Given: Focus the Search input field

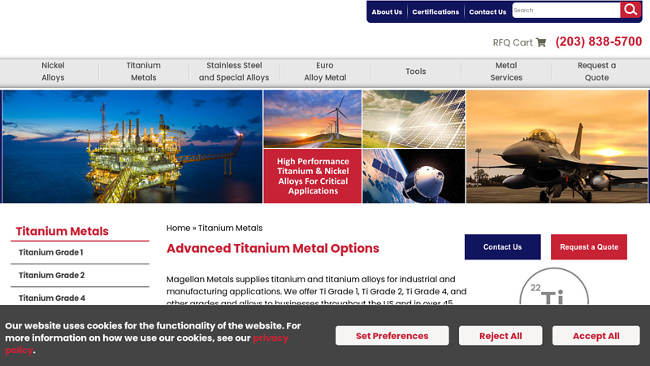Looking at the screenshot, I should coord(566,10).
